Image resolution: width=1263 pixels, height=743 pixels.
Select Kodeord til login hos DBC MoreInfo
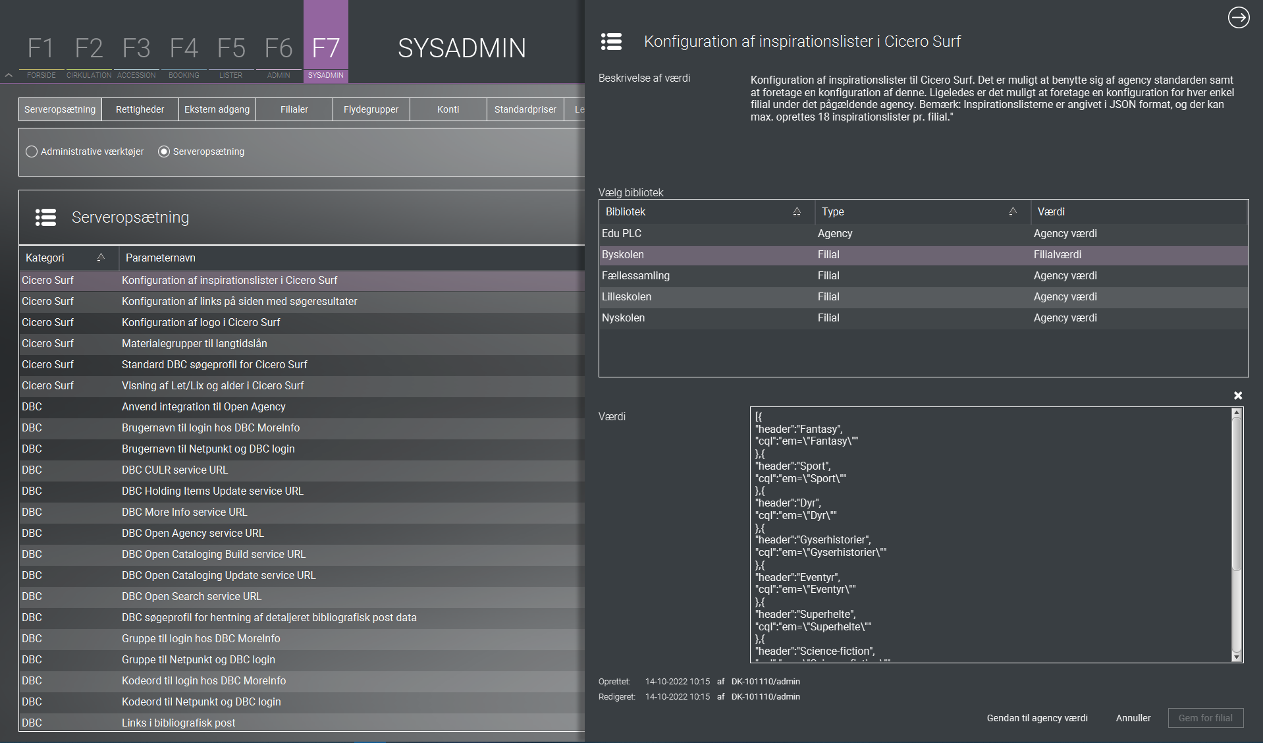pyautogui.click(x=302, y=681)
